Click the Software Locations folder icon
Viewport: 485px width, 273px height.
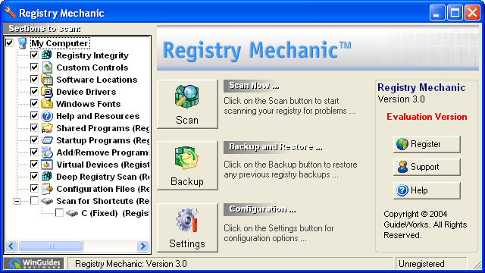(47, 80)
